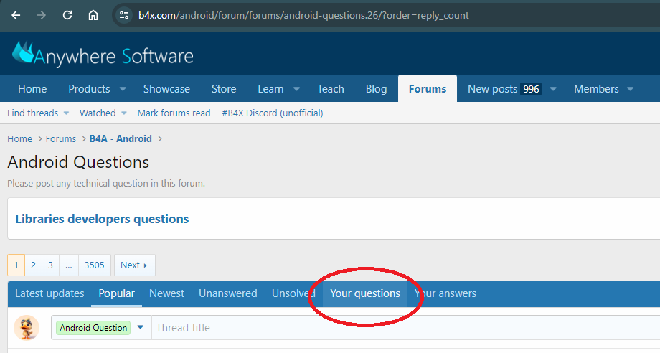
Task: Expand the Members dropdown arrow
Action: point(630,89)
